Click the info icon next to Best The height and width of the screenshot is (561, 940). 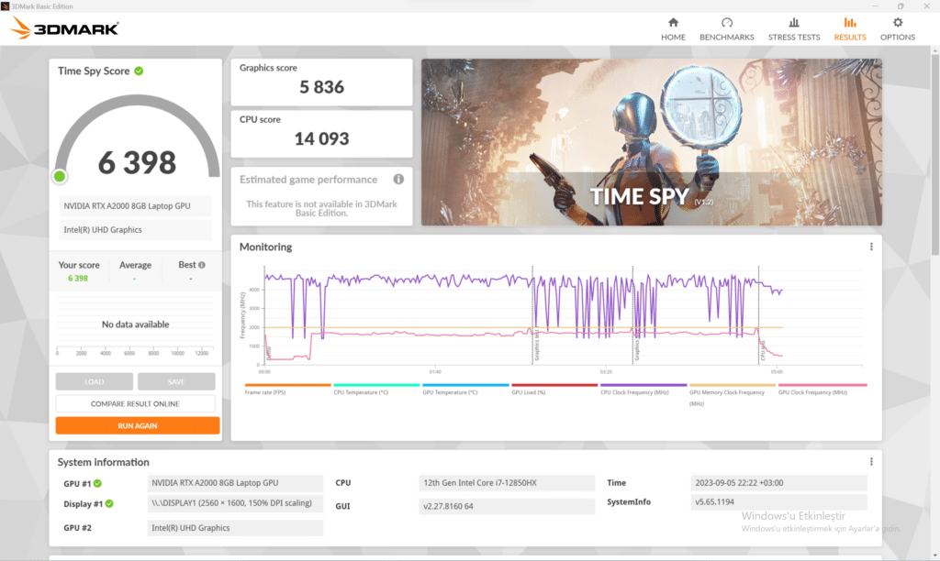(x=202, y=265)
